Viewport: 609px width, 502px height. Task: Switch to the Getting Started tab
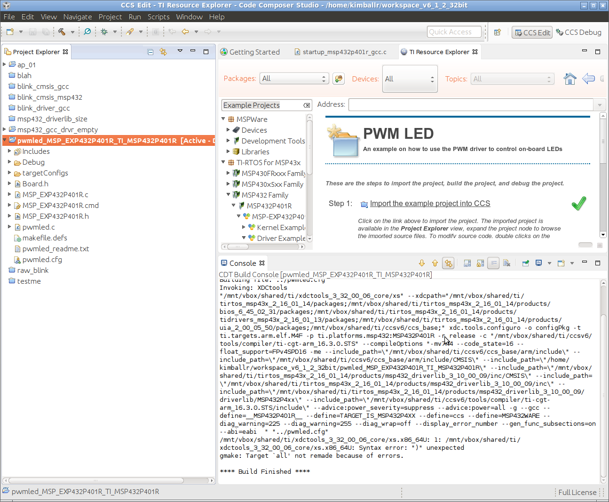pos(250,52)
